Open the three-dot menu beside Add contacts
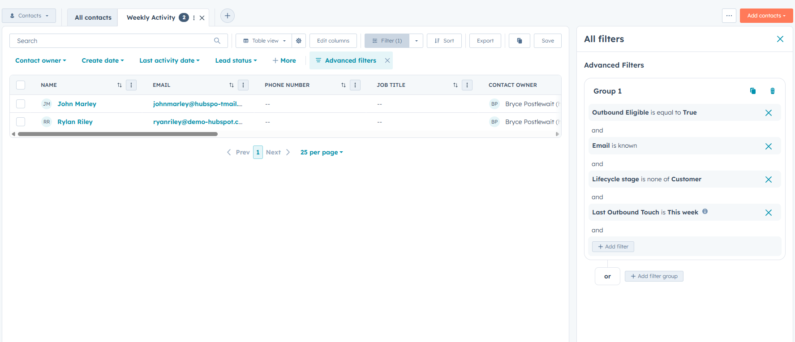Image resolution: width=795 pixels, height=342 pixels. [x=729, y=16]
